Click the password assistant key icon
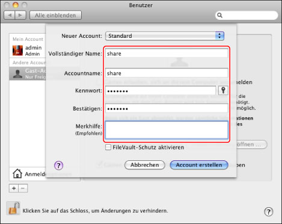This screenshot has height=224, width=282. tap(223, 91)
